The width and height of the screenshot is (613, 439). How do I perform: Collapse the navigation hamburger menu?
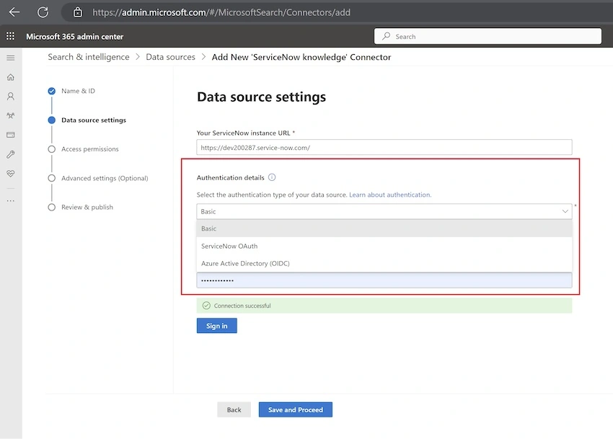tap(11, 58)
